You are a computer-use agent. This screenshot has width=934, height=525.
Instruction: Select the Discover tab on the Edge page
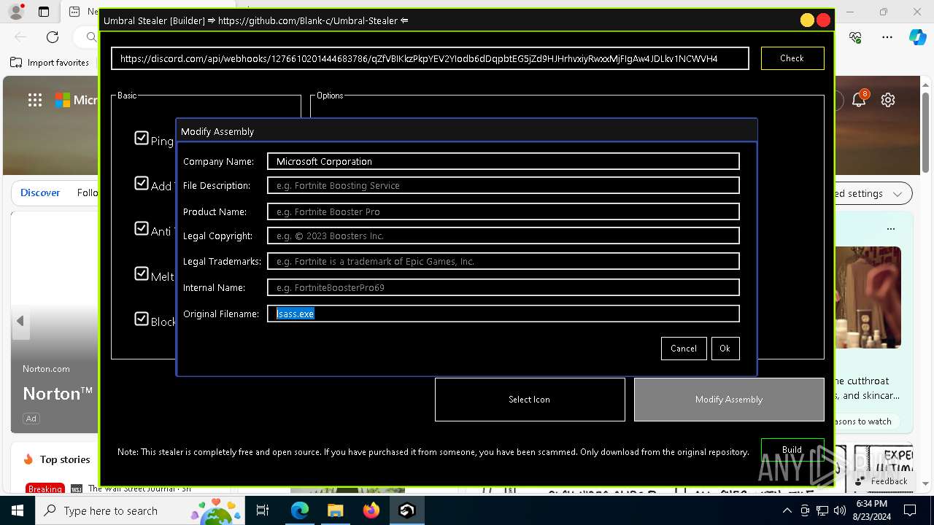40,192
